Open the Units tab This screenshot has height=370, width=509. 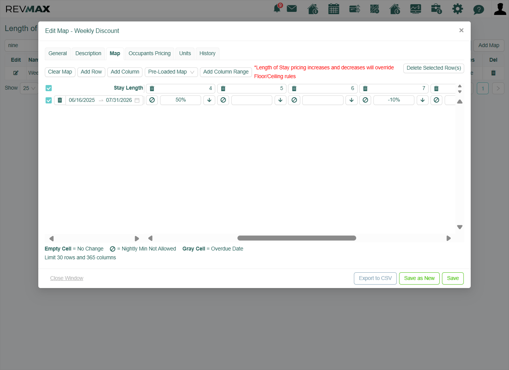click(x=185, y=54)
